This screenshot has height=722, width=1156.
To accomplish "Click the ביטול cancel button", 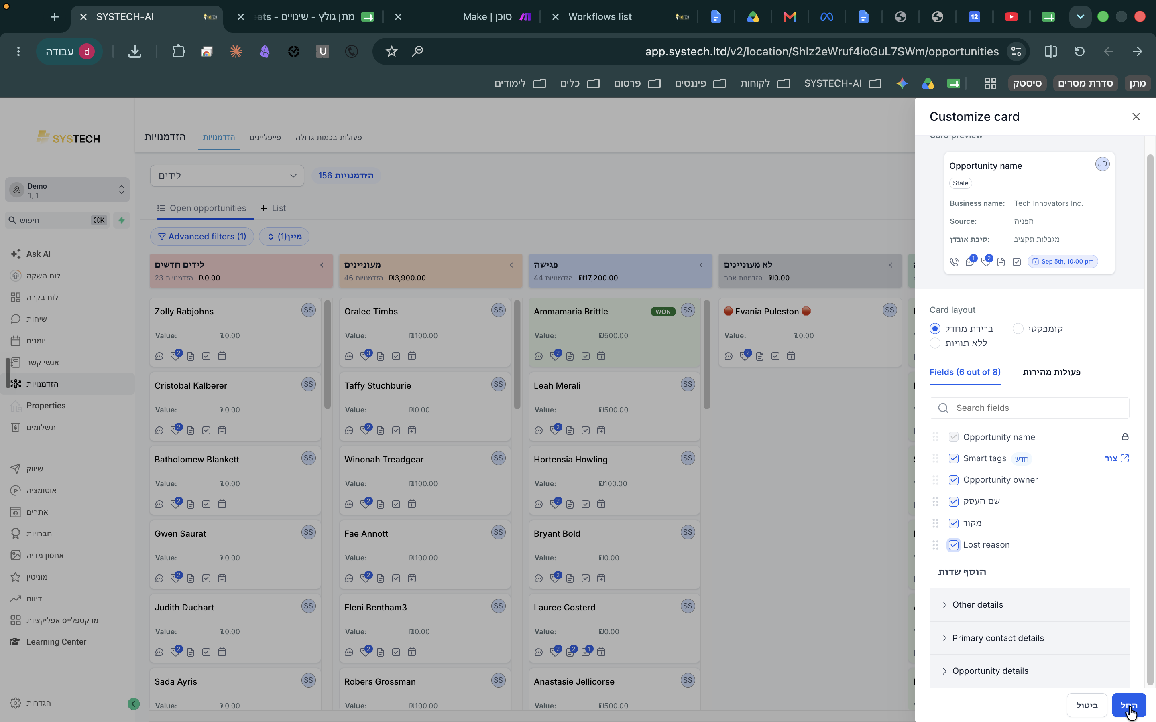I will pyautogui.click(x=1087, y=705).
